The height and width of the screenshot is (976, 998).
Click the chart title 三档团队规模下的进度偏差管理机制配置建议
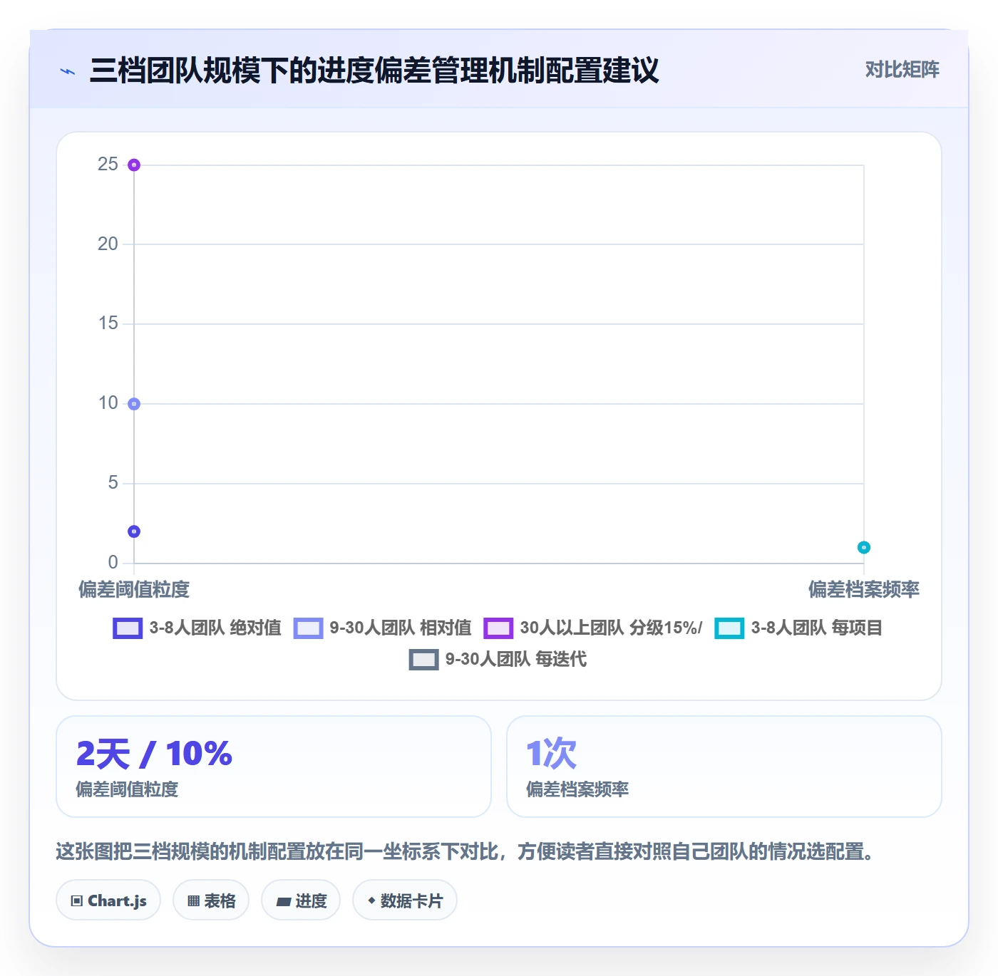(374, 71)
